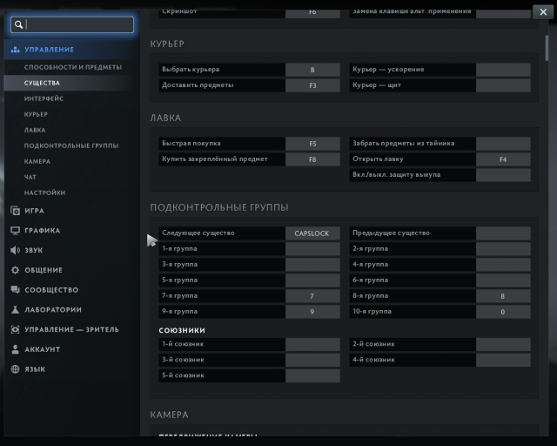
Task: Jump to Курьер submenu item
Action: pyautogui.click(x=36, y=114)
